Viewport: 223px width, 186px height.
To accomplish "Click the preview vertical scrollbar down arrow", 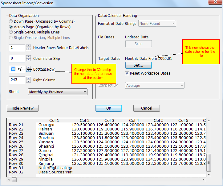I will 209,174.
